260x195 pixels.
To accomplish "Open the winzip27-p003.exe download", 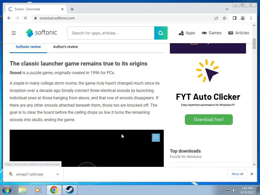I will click(x=29, y=174).
